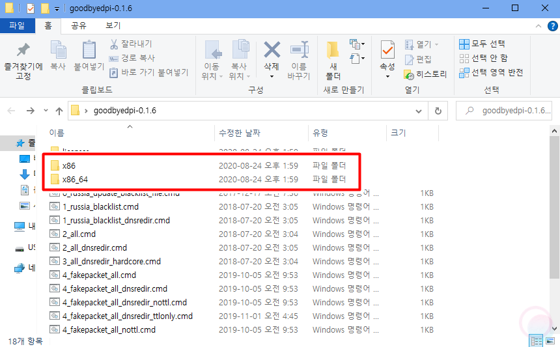
Task: Select 경로 복사 copy path command
Action: [x=132, y=58]
